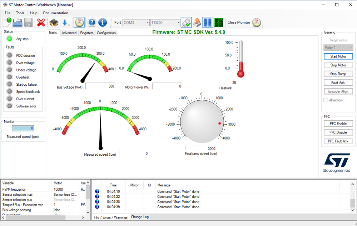This screenshot has width=357, height=226.
Task: Click the Overheat fault indicator
Action: click(10, 77)
